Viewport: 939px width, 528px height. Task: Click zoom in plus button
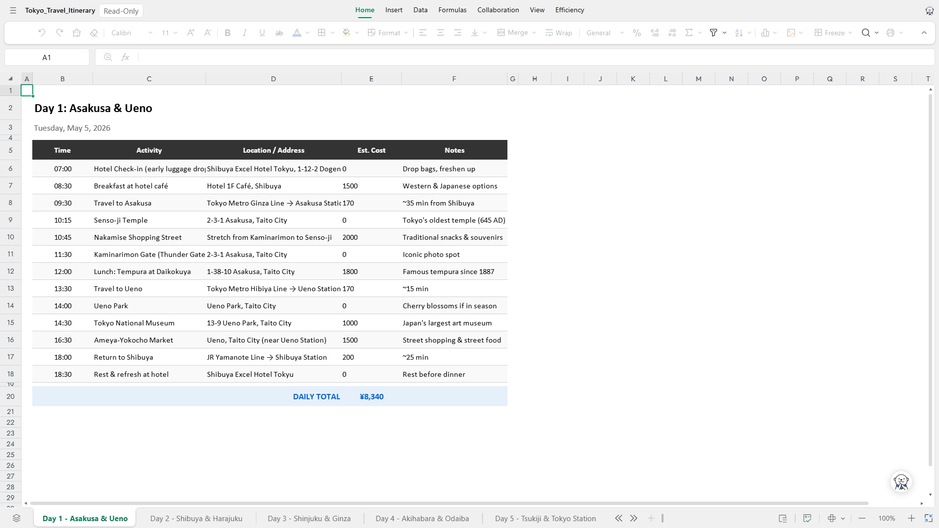point(911,518)
